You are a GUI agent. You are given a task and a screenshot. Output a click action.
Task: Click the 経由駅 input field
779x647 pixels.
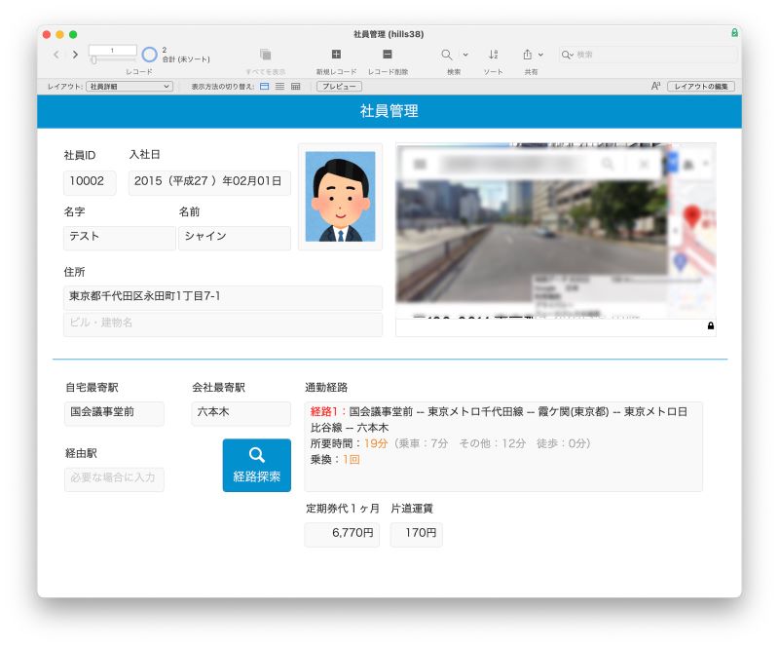pyautogui.click(x=114, y=479)
